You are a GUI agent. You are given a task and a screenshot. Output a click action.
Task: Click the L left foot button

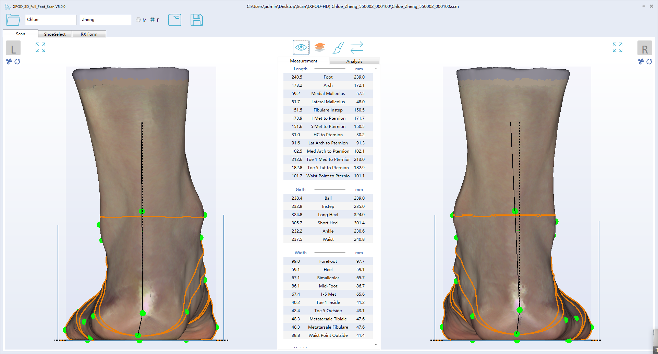(x=13, y=48)
